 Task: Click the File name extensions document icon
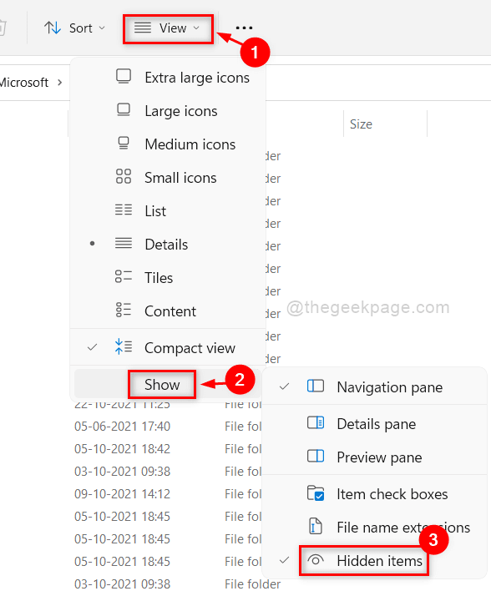tap(316, 526)
